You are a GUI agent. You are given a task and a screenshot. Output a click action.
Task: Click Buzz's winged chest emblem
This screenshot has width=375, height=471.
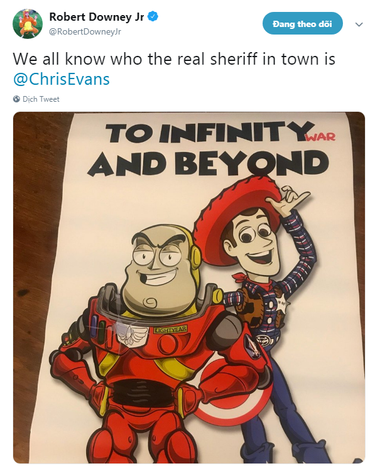point(131,335)
